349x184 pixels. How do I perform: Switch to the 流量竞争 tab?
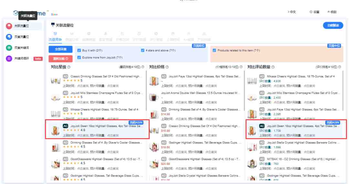click(x=55, y=40)
